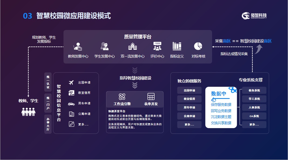Click the 教务系统 button under 专业系统支撑

pos(254,91)
